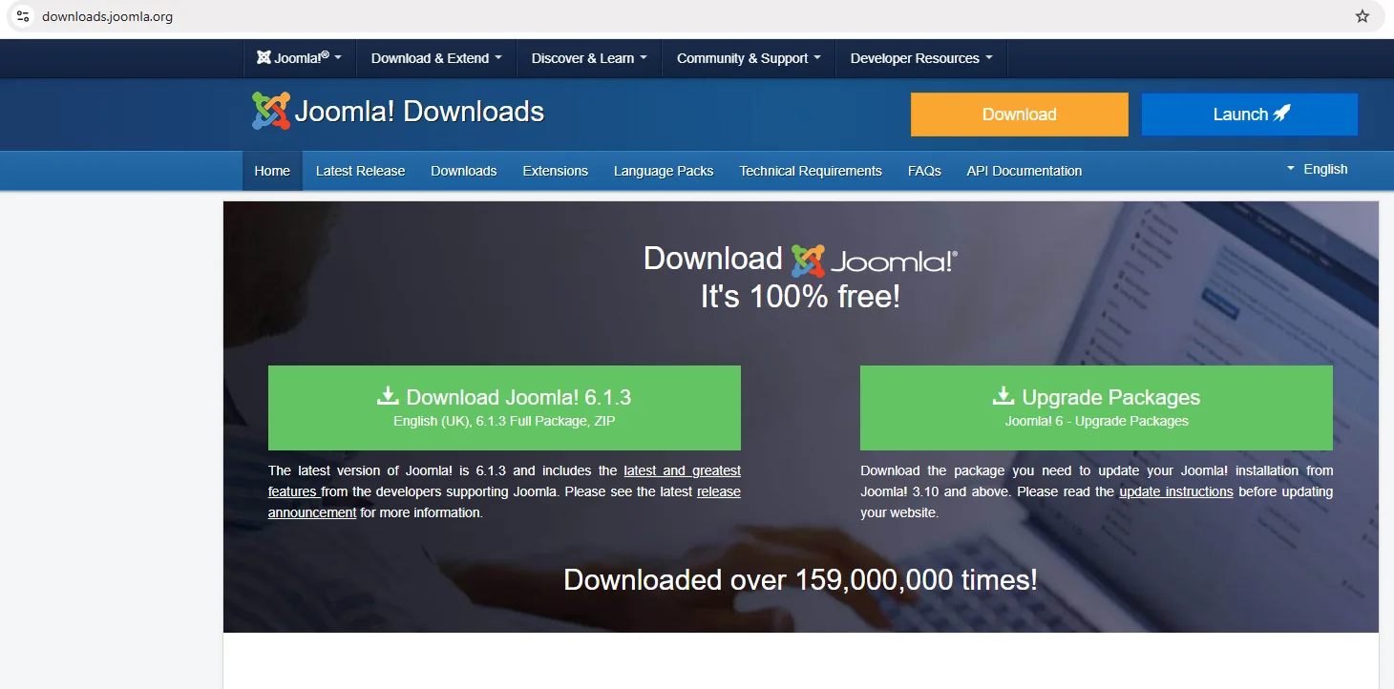Click the Joomla! logo in the hero heading
Screen dimensions: 1394x689
pos(874,260)
